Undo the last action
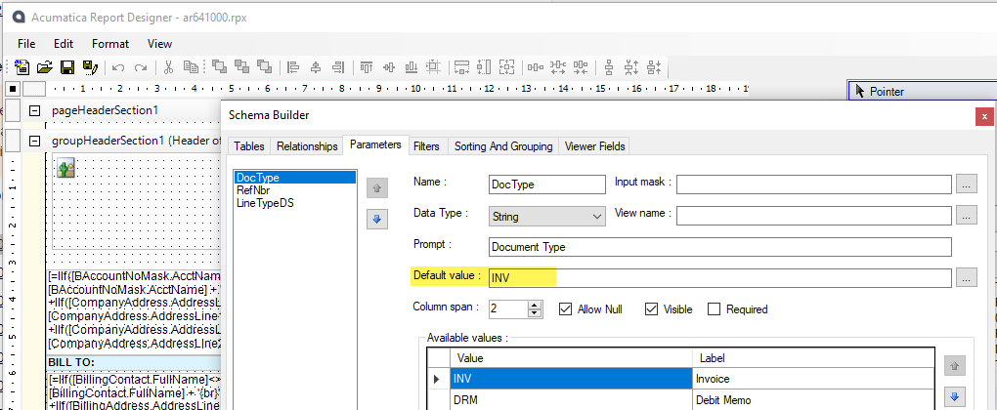 118,66
